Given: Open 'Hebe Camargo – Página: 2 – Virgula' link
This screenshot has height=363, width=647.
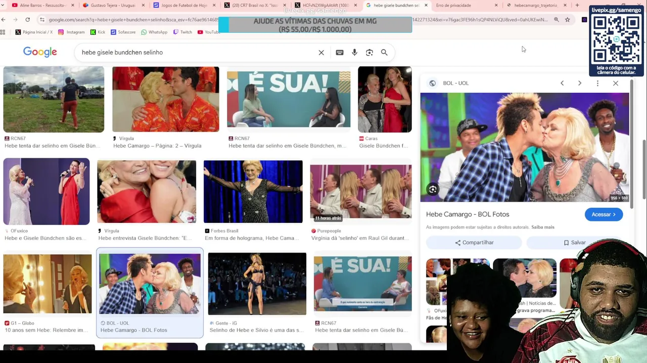Looking at the screenshot, I should pos(157,146).
